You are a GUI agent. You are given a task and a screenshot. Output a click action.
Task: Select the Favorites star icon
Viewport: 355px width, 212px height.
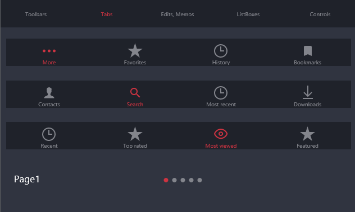[135, 50]
